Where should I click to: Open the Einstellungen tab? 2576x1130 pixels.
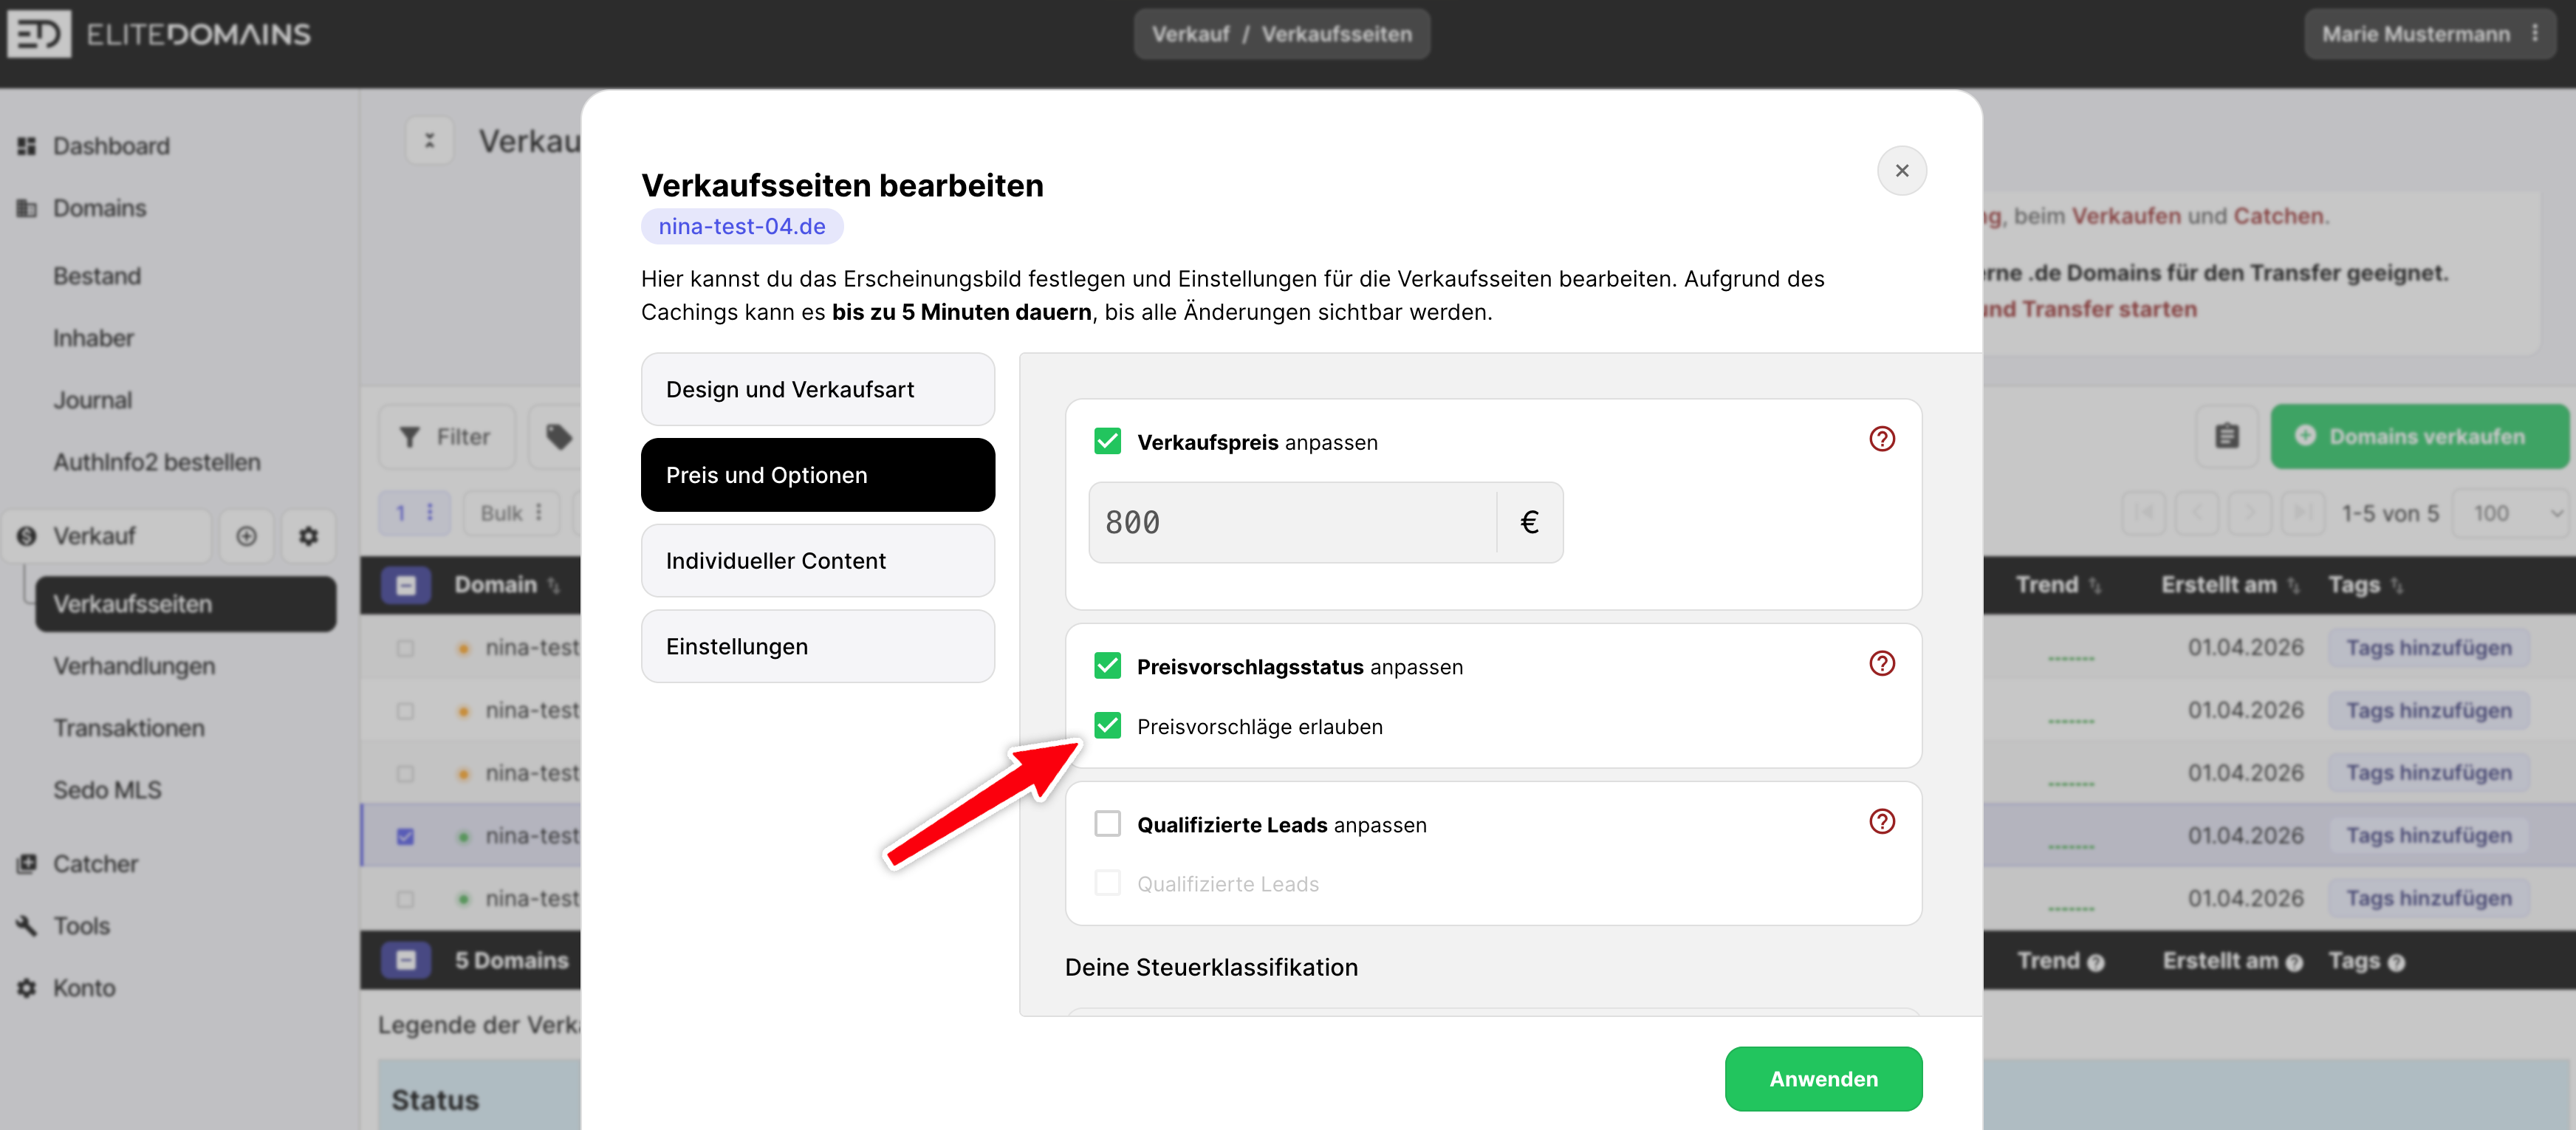coord(817,647)
